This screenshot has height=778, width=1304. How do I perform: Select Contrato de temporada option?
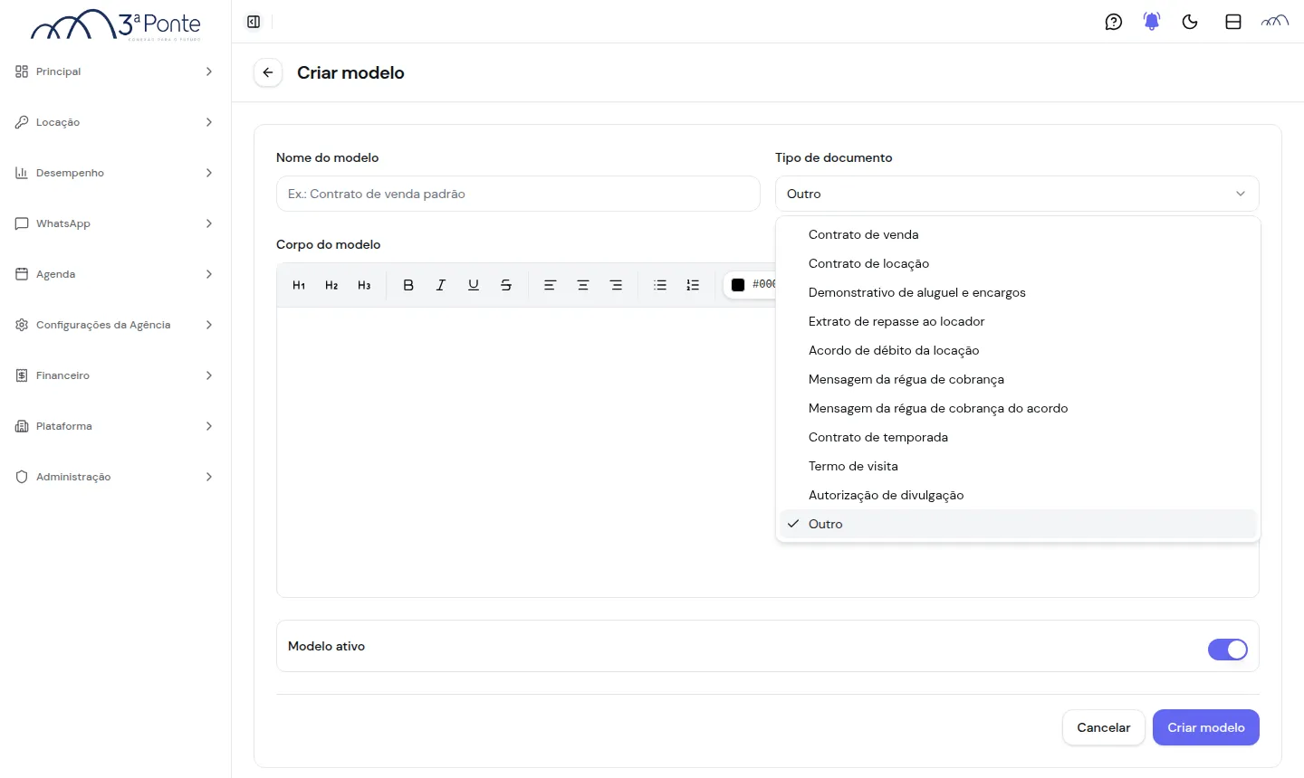1018,437
